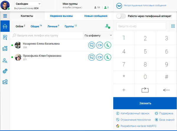
Task: Open the По алфавиту sort dropdown
Action: [x=98, y=36]
